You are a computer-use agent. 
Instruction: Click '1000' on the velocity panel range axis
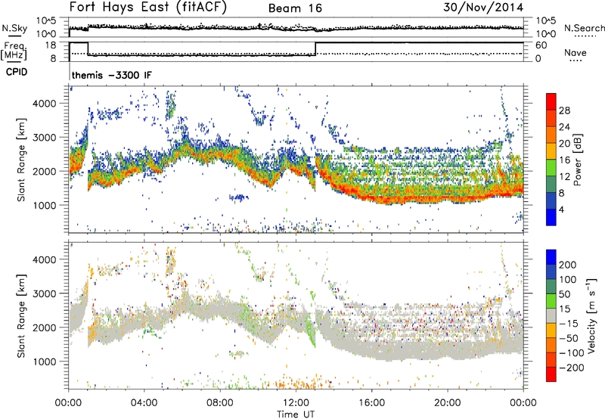point(44,362)
